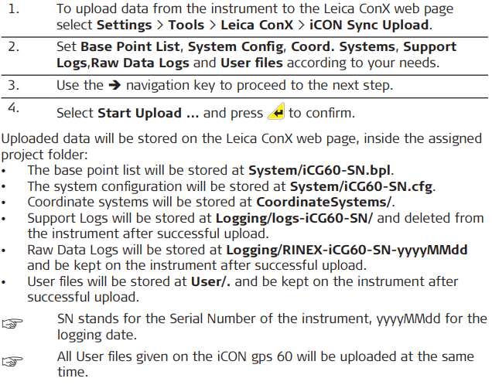Click the bold 'User/.' folder path
This screenshot has height=385, width=492.
pyautogui.click(x=210, y=281)
